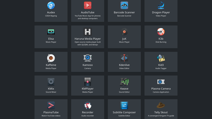Open the K3b title link
Image resolution: width=212 pixels, height=119 pixels.
click(161, 39)
